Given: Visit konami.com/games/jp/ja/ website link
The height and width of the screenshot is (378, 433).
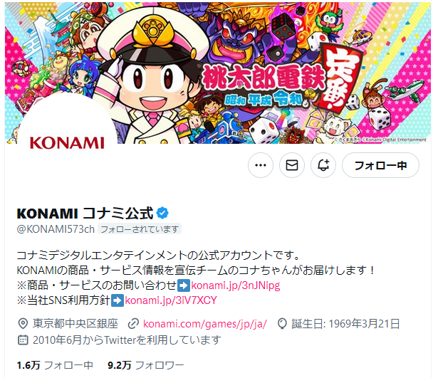Looking at the screenshot, I should coord(205,324).
